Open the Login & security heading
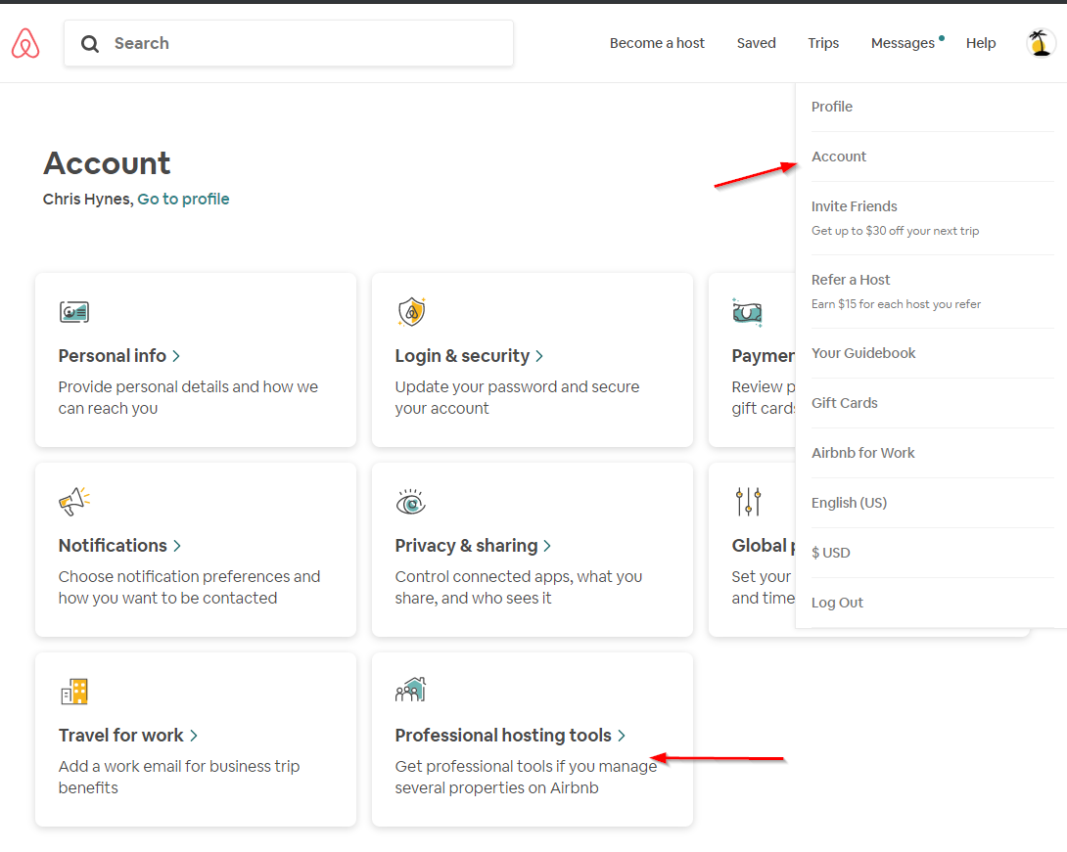 [468, 356]
